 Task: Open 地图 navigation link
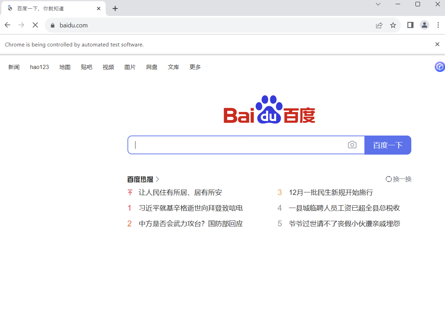[x=65, y=67]
